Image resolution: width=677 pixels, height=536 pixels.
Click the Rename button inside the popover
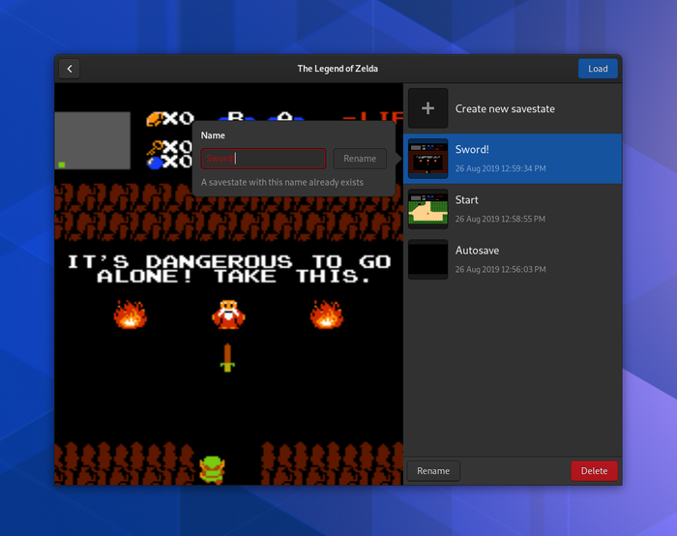pyautogui.click(x=360, y=159)
